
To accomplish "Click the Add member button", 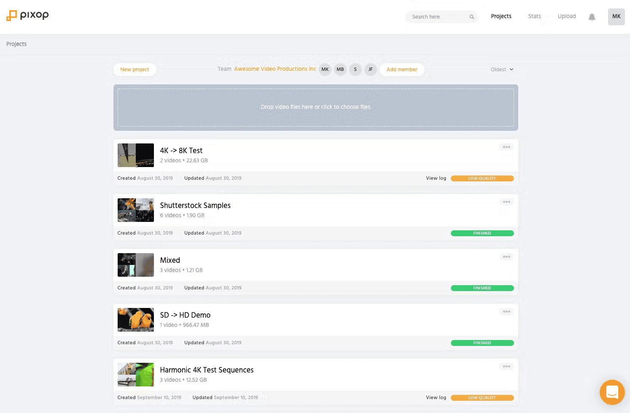I will 402,70.
